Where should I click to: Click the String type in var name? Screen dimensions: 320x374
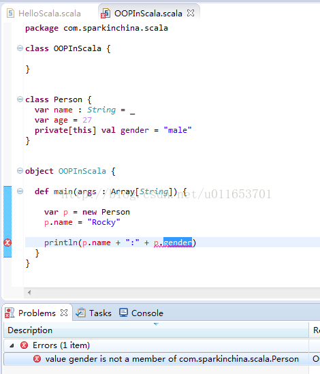(x=101, y=110)
